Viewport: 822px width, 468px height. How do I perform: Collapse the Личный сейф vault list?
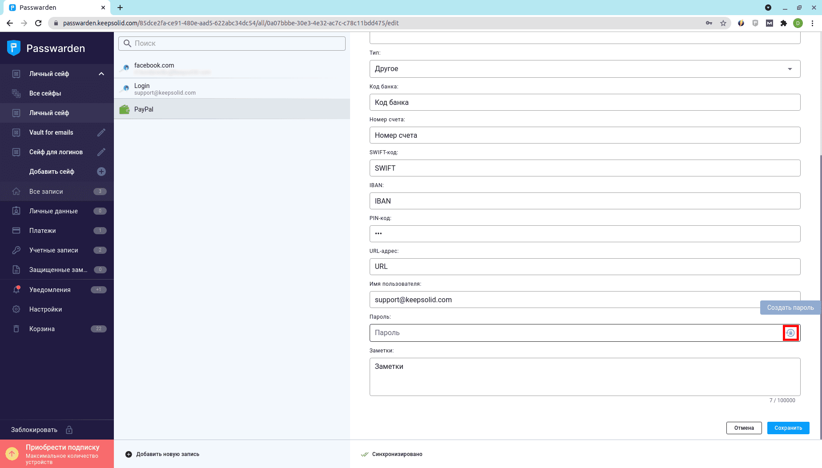pyautogui.click(x=101, y=74)
